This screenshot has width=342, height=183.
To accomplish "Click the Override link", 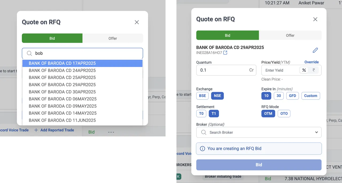I will (x=312, y=62).
